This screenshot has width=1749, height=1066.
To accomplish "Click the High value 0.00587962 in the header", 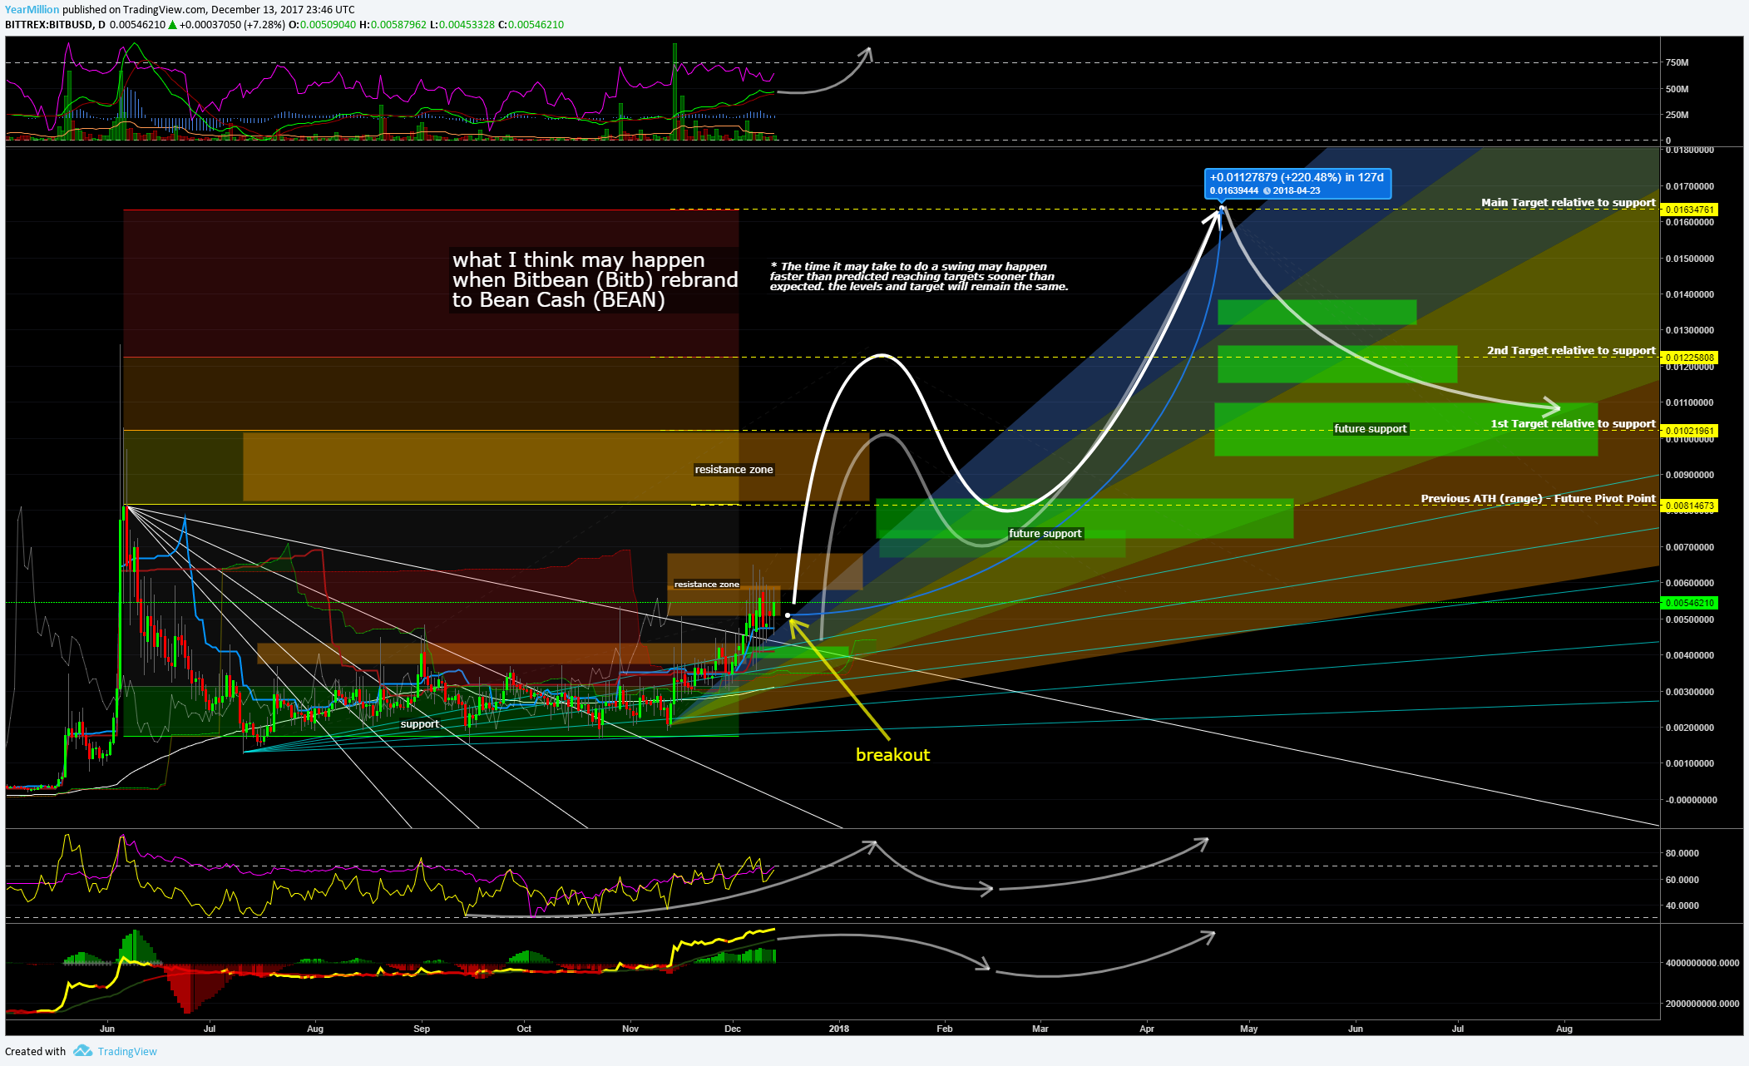I will (x=398, y=24).
